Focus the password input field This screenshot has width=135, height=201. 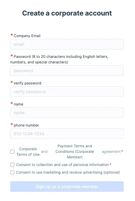point(67,71)
